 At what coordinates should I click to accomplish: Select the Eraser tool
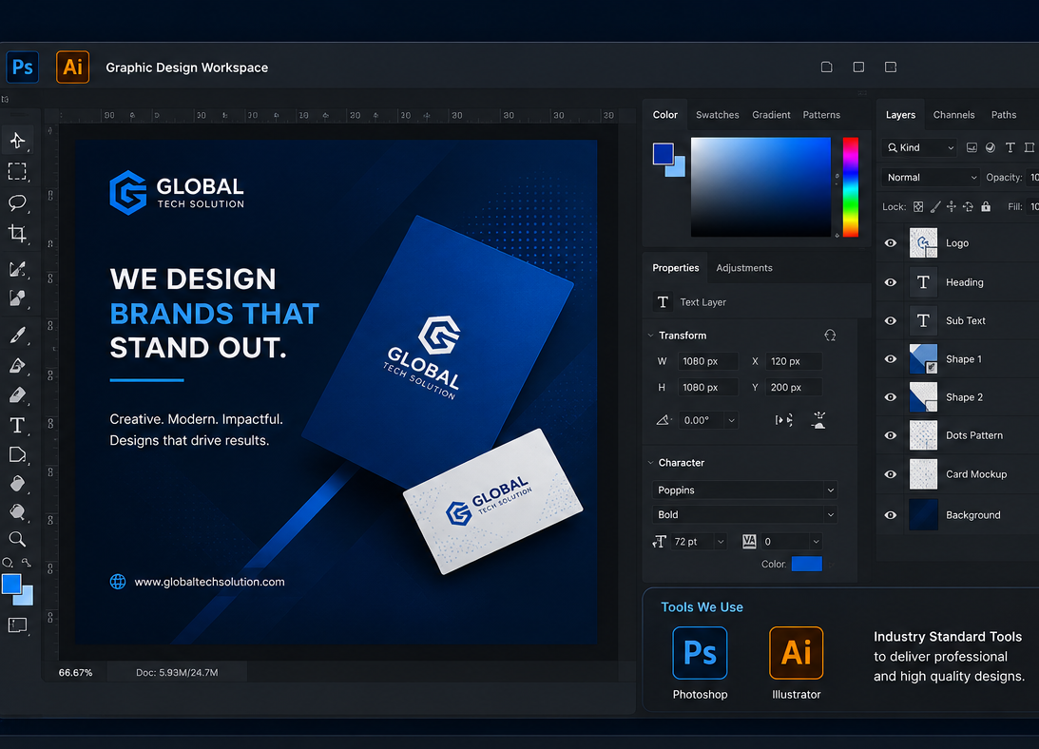coord(17,395)
